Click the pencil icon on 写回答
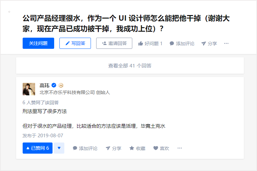The height and width of the screenshot is (171, 257). [67, 43]
